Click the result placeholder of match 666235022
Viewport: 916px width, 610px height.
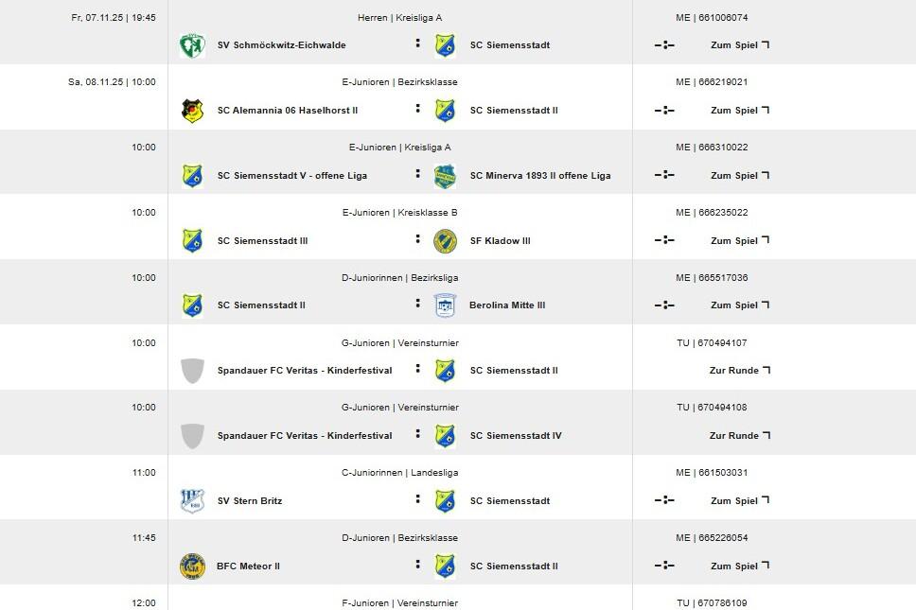664,241
